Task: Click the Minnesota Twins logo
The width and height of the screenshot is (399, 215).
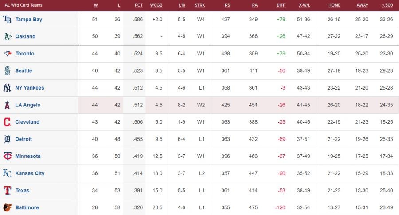Action: (7, 156)
